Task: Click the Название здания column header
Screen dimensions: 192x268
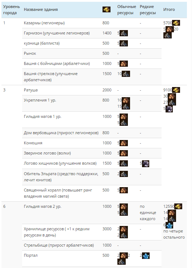Action: click(x=41, y=9)
